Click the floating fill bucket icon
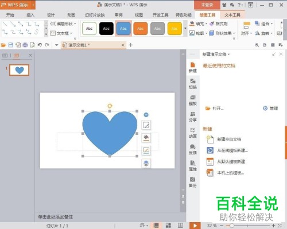The width and height of the screenshot is (287, 229). click(146, 138)
